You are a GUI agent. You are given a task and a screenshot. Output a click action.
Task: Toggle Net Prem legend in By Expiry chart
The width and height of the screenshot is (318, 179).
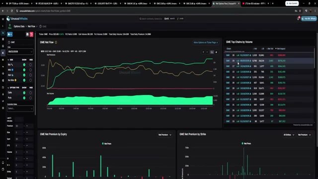pyautogui.click(x=107, y=144)
